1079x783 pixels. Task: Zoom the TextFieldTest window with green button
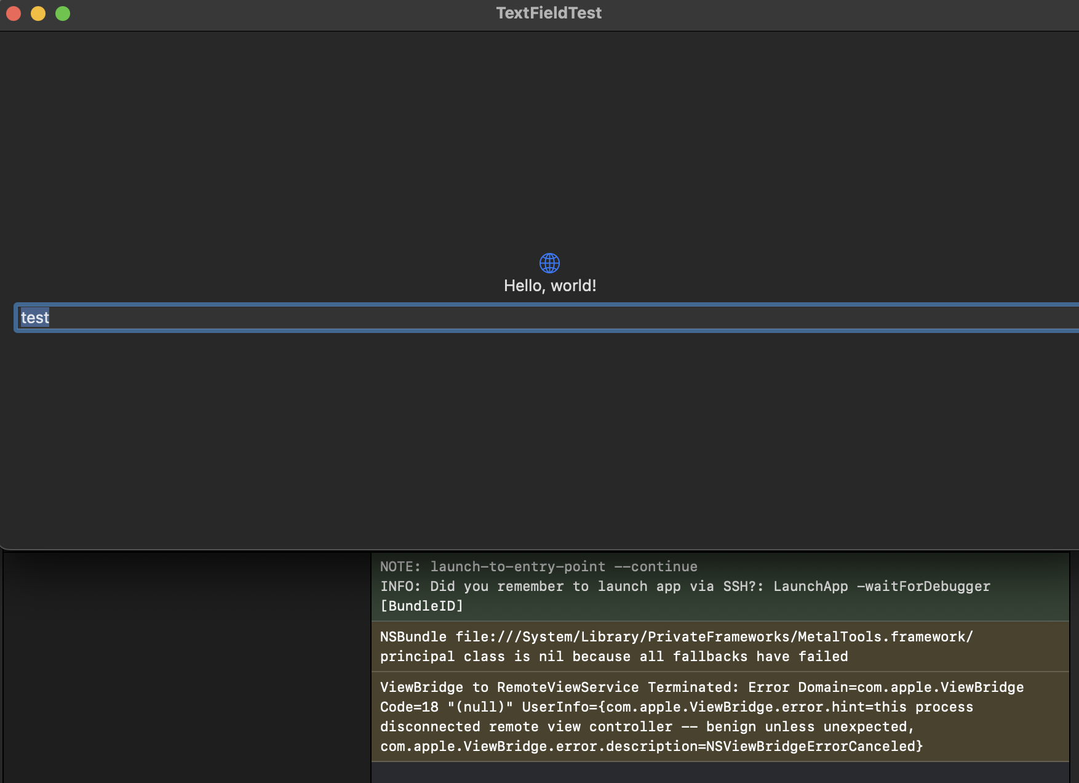[63, 13]
